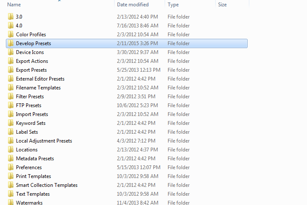Click the folder icon next to 4.0
Image resolution: width=307 pixels, height=205 pixels.
[11, 25]
